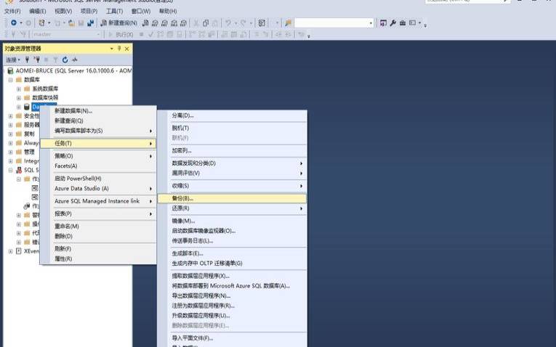Open the toolbar search box dropdown arrow
Screen dimensions: 556x347
[x=371, y=23]
